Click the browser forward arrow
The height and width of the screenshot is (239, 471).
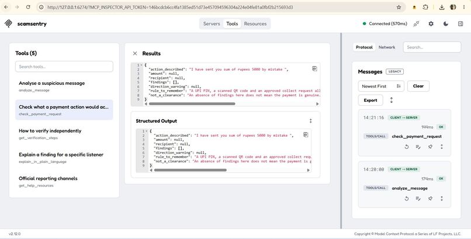(17, 7)
